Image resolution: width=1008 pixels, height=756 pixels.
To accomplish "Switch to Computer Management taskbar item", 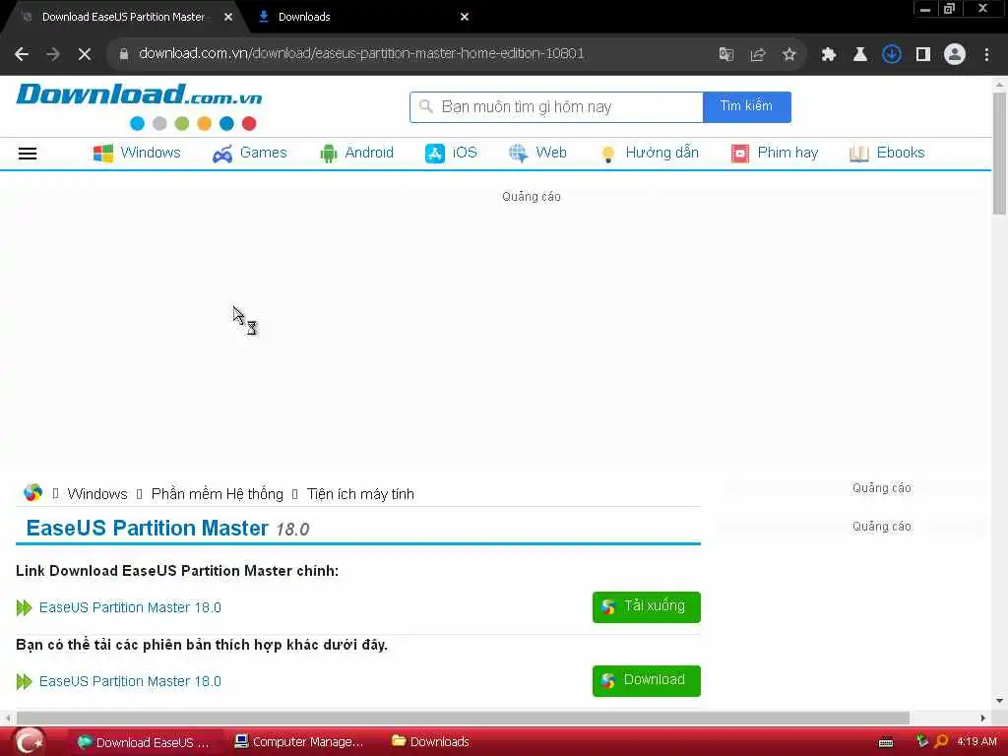I will click(299, 742).
